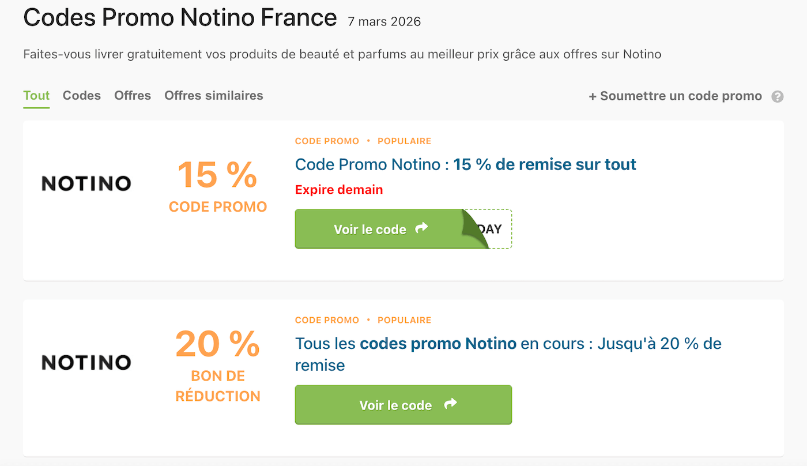Click the CODE PROMO POPULAIRE tag on the first offer
This screenshot has width=807, height=466.
coord(363,141)
